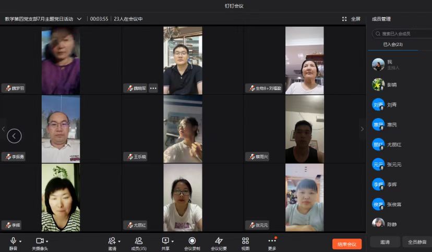Viewport: 432px width, 252px height.
Task: Start meeting recording (会议录制)
Action: (192, 241)
